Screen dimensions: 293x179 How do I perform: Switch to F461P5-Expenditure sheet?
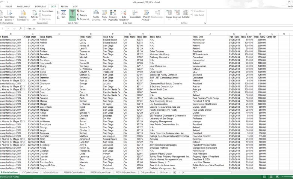pos(125,173)
